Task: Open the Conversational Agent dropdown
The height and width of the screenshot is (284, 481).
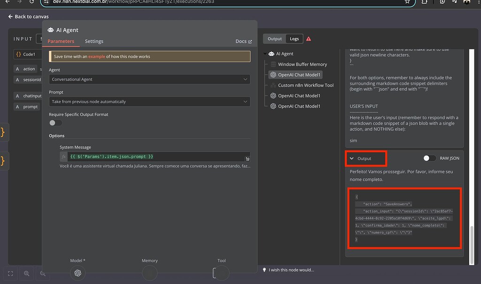Action: pos(150,79)
